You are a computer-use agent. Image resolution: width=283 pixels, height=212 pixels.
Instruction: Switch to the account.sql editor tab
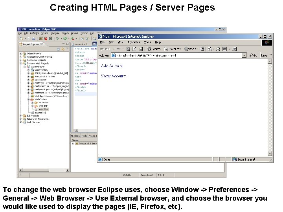pyautogui.click(x=79, y=44)
